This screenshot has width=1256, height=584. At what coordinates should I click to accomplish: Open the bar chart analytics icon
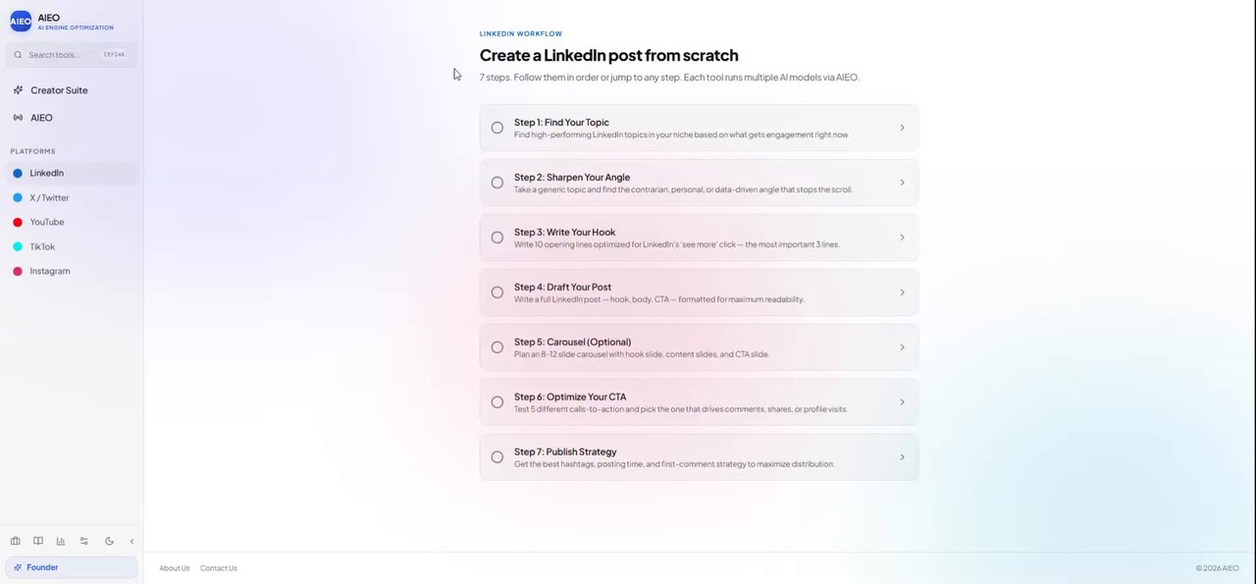[x=61, y=541]
